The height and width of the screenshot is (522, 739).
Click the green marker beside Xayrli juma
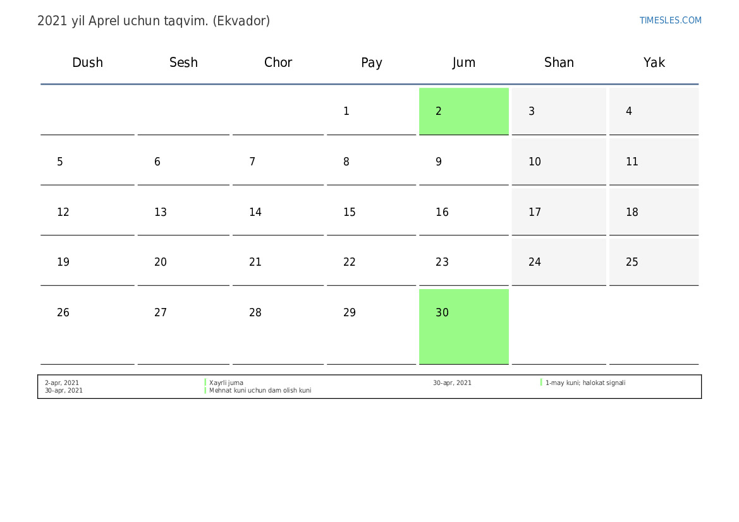tap(205, 383)
